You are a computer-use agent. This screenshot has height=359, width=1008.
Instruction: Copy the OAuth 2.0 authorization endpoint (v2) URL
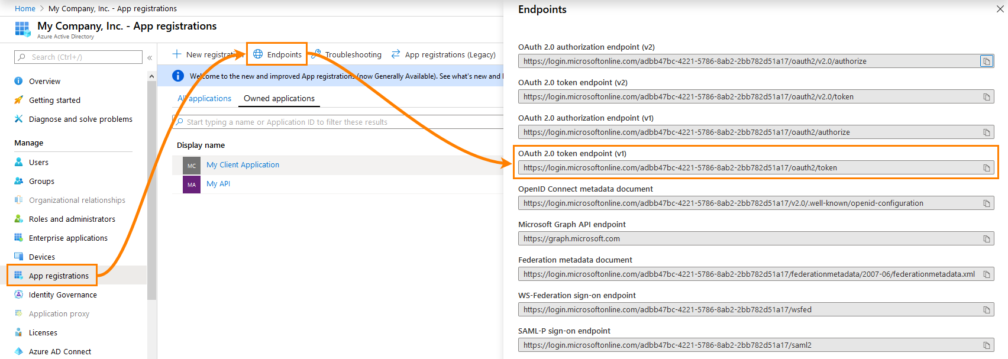click(986, 62)
